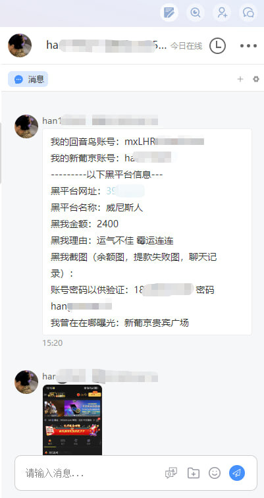Screen dimensions: 264x498
Task: Click the quick reply chat icon in the input bar
Action: coord(171,473)
